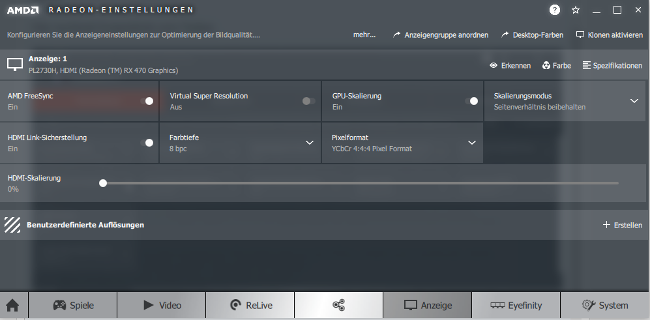650x320 pixels.
Task: Click the HDMI-Skalierung slider track
Action: 359,182
